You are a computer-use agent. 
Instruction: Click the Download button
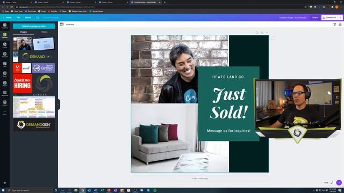pos(330,18)
